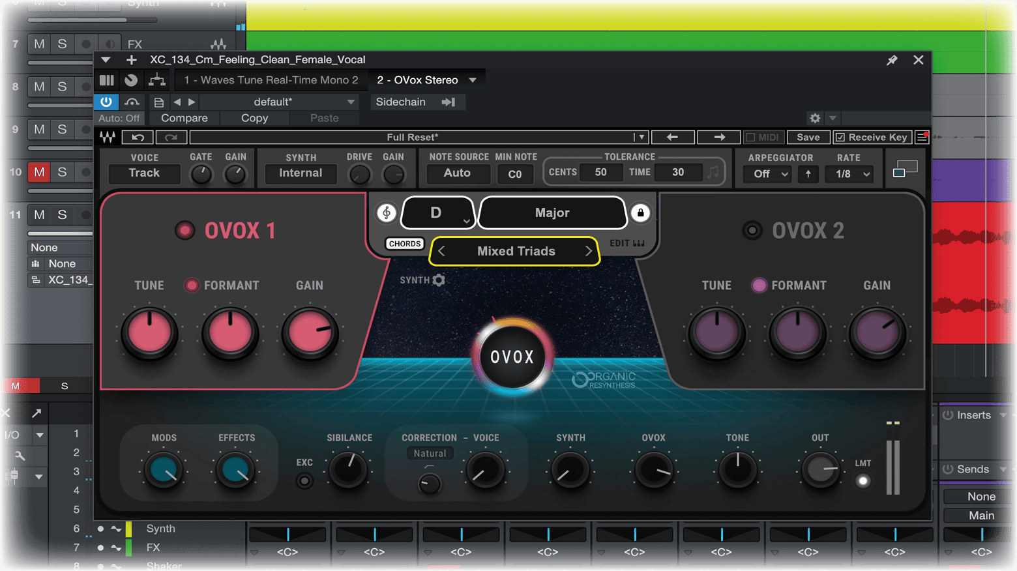Toggle OVOX 2 Formant enable
The image size is (1017, 571).
tap(759, 285)
